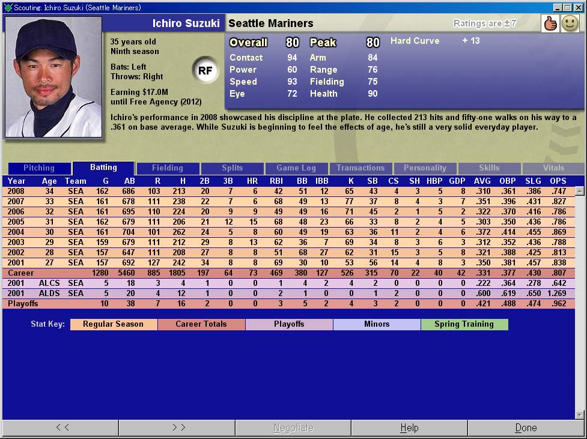Click the Health rating label
The height and width of the screenshot is (439, 587).
pyautogui.click(x=323, y=94)
